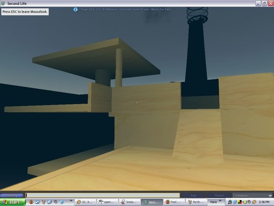Click the mouselook crosshair at screen center
Screen dimensions: 274x206
coord(137,102)
